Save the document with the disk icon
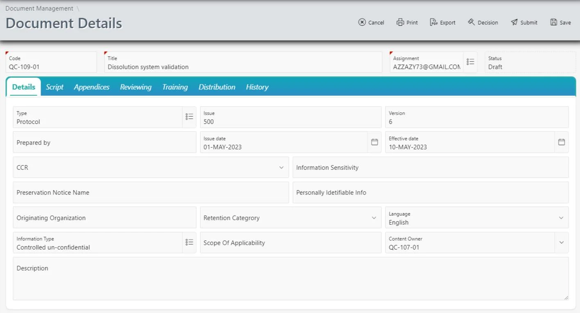Screen dimensions: 580x313 click(x=560, y=23)
